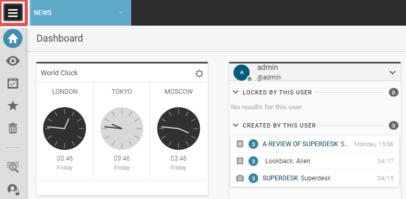This screenshot has width=406, height=199.
Task: Click the admin avatar circle
Action: [242, 73]
